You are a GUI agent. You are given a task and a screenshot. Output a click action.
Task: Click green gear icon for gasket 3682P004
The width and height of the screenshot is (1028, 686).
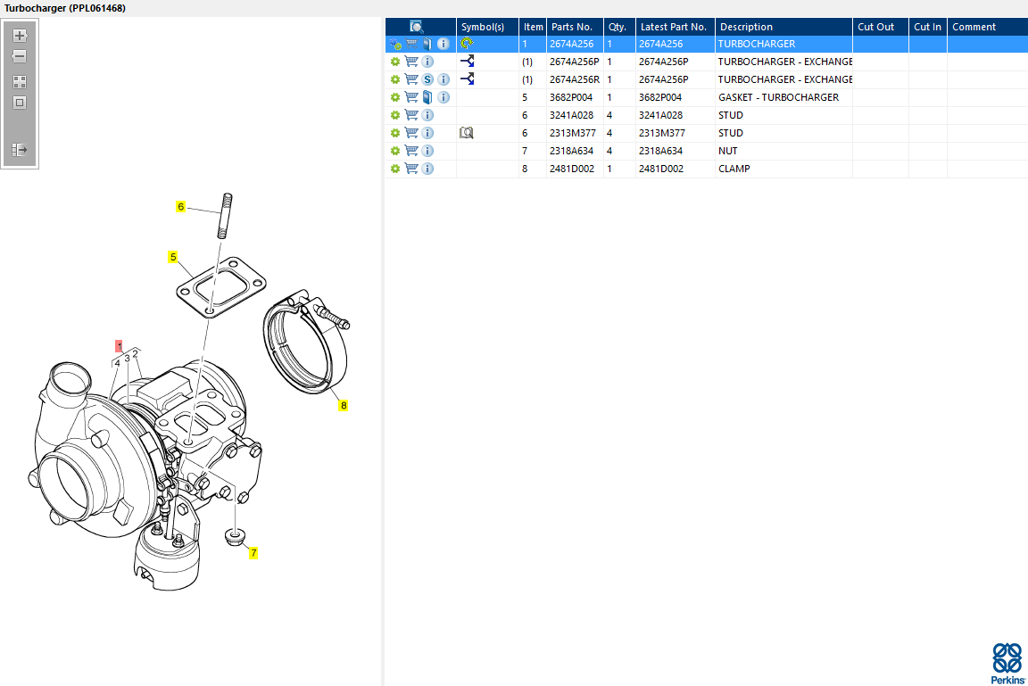395,97
